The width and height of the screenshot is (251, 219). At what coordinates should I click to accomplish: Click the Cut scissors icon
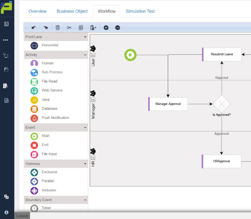pyautogui.click(x=69, y=28)
